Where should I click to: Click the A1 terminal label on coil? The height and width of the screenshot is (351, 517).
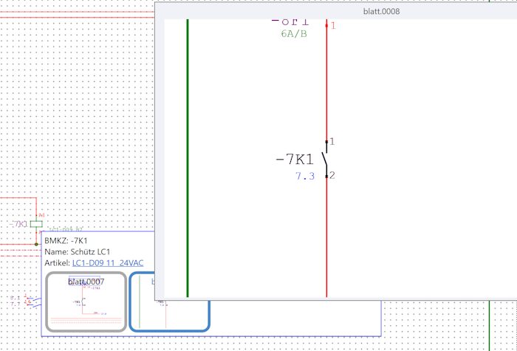coord(41,216)
